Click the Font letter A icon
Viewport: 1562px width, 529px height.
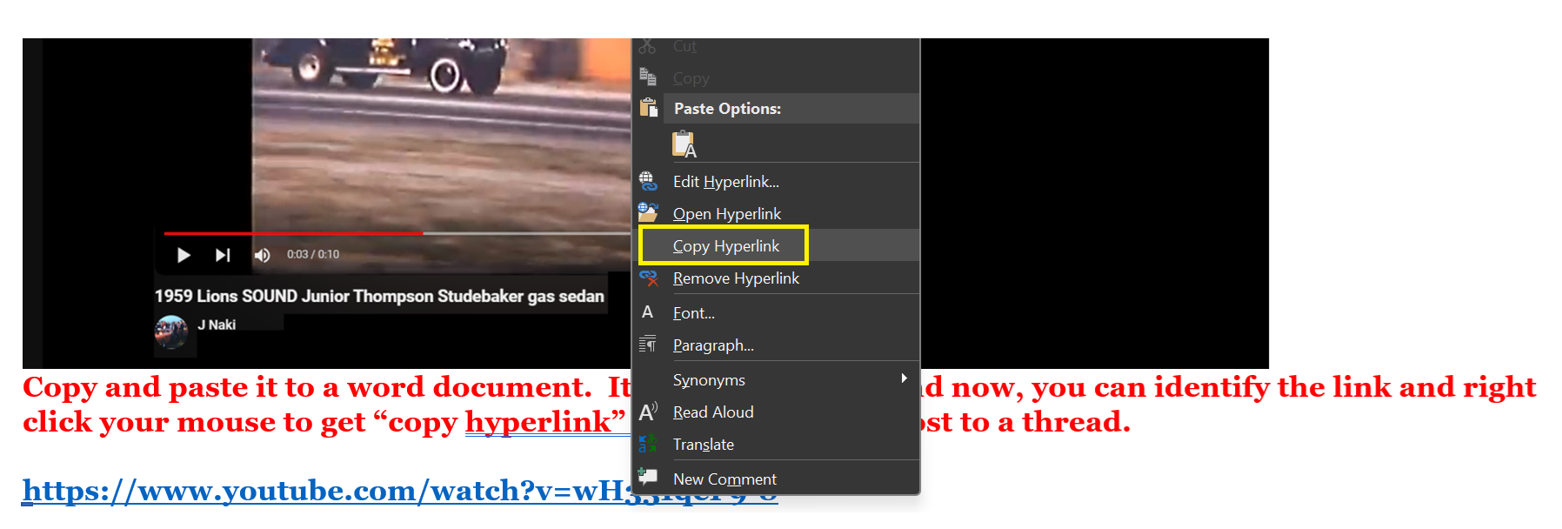pyautogui.click(x=647, y=312)
